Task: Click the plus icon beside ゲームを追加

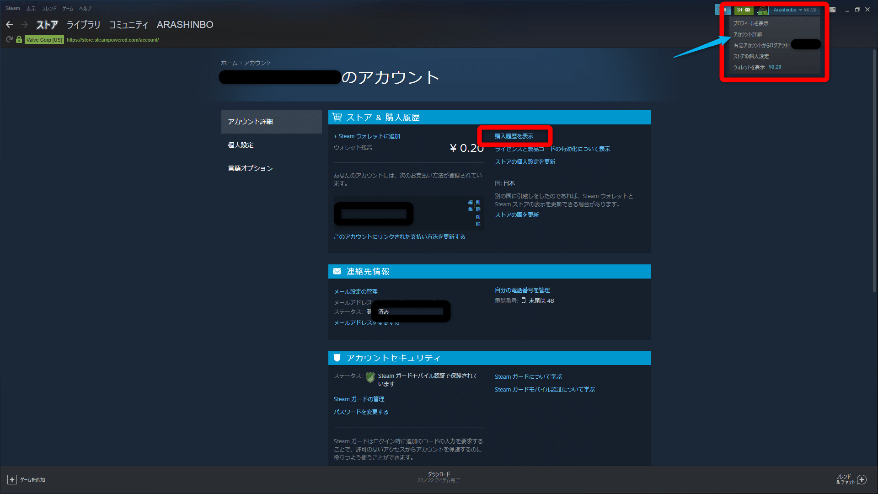Action: tap(12, 479)
